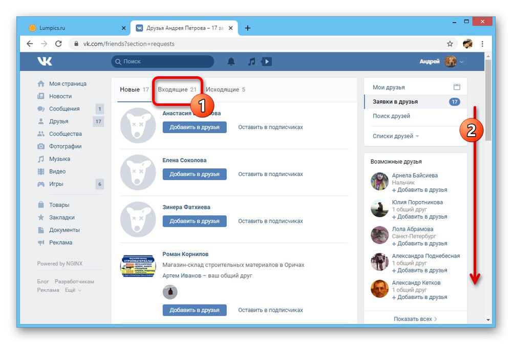Click the notifications bell icon
The height and width of the screenshot is (344, 512).
click(230, 61)
